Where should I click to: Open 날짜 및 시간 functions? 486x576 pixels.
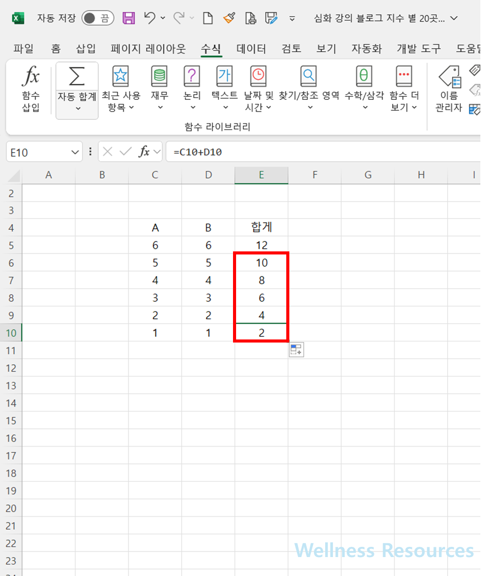pyautogui.click(x=258, y=89)
